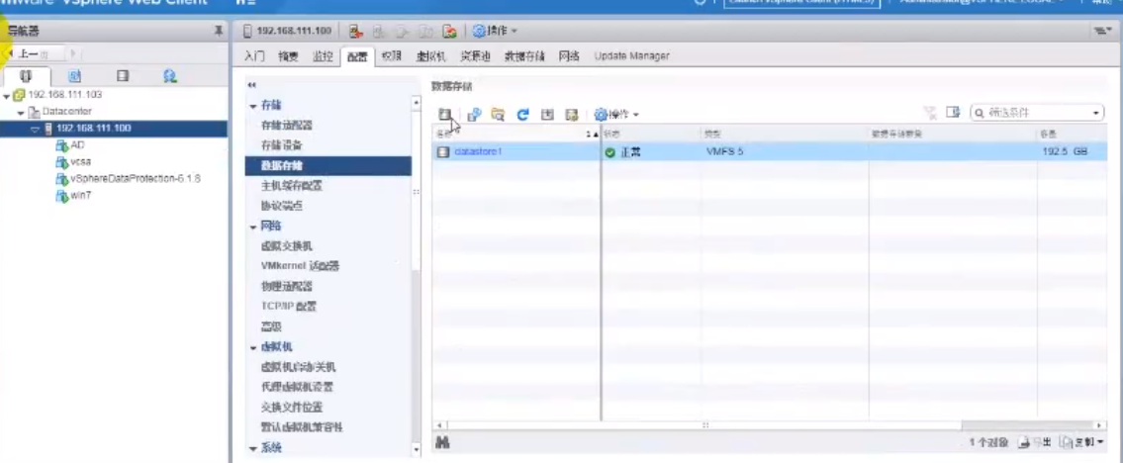The image size is (1123, 463).
Task: Pin the navigator panel with pushpin icon
Action: tap(219, 31)
